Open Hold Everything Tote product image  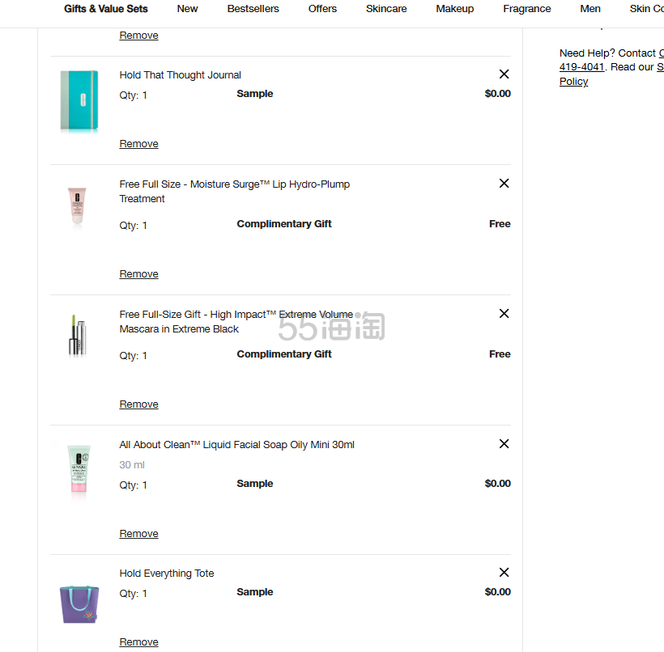coord(79,603)
